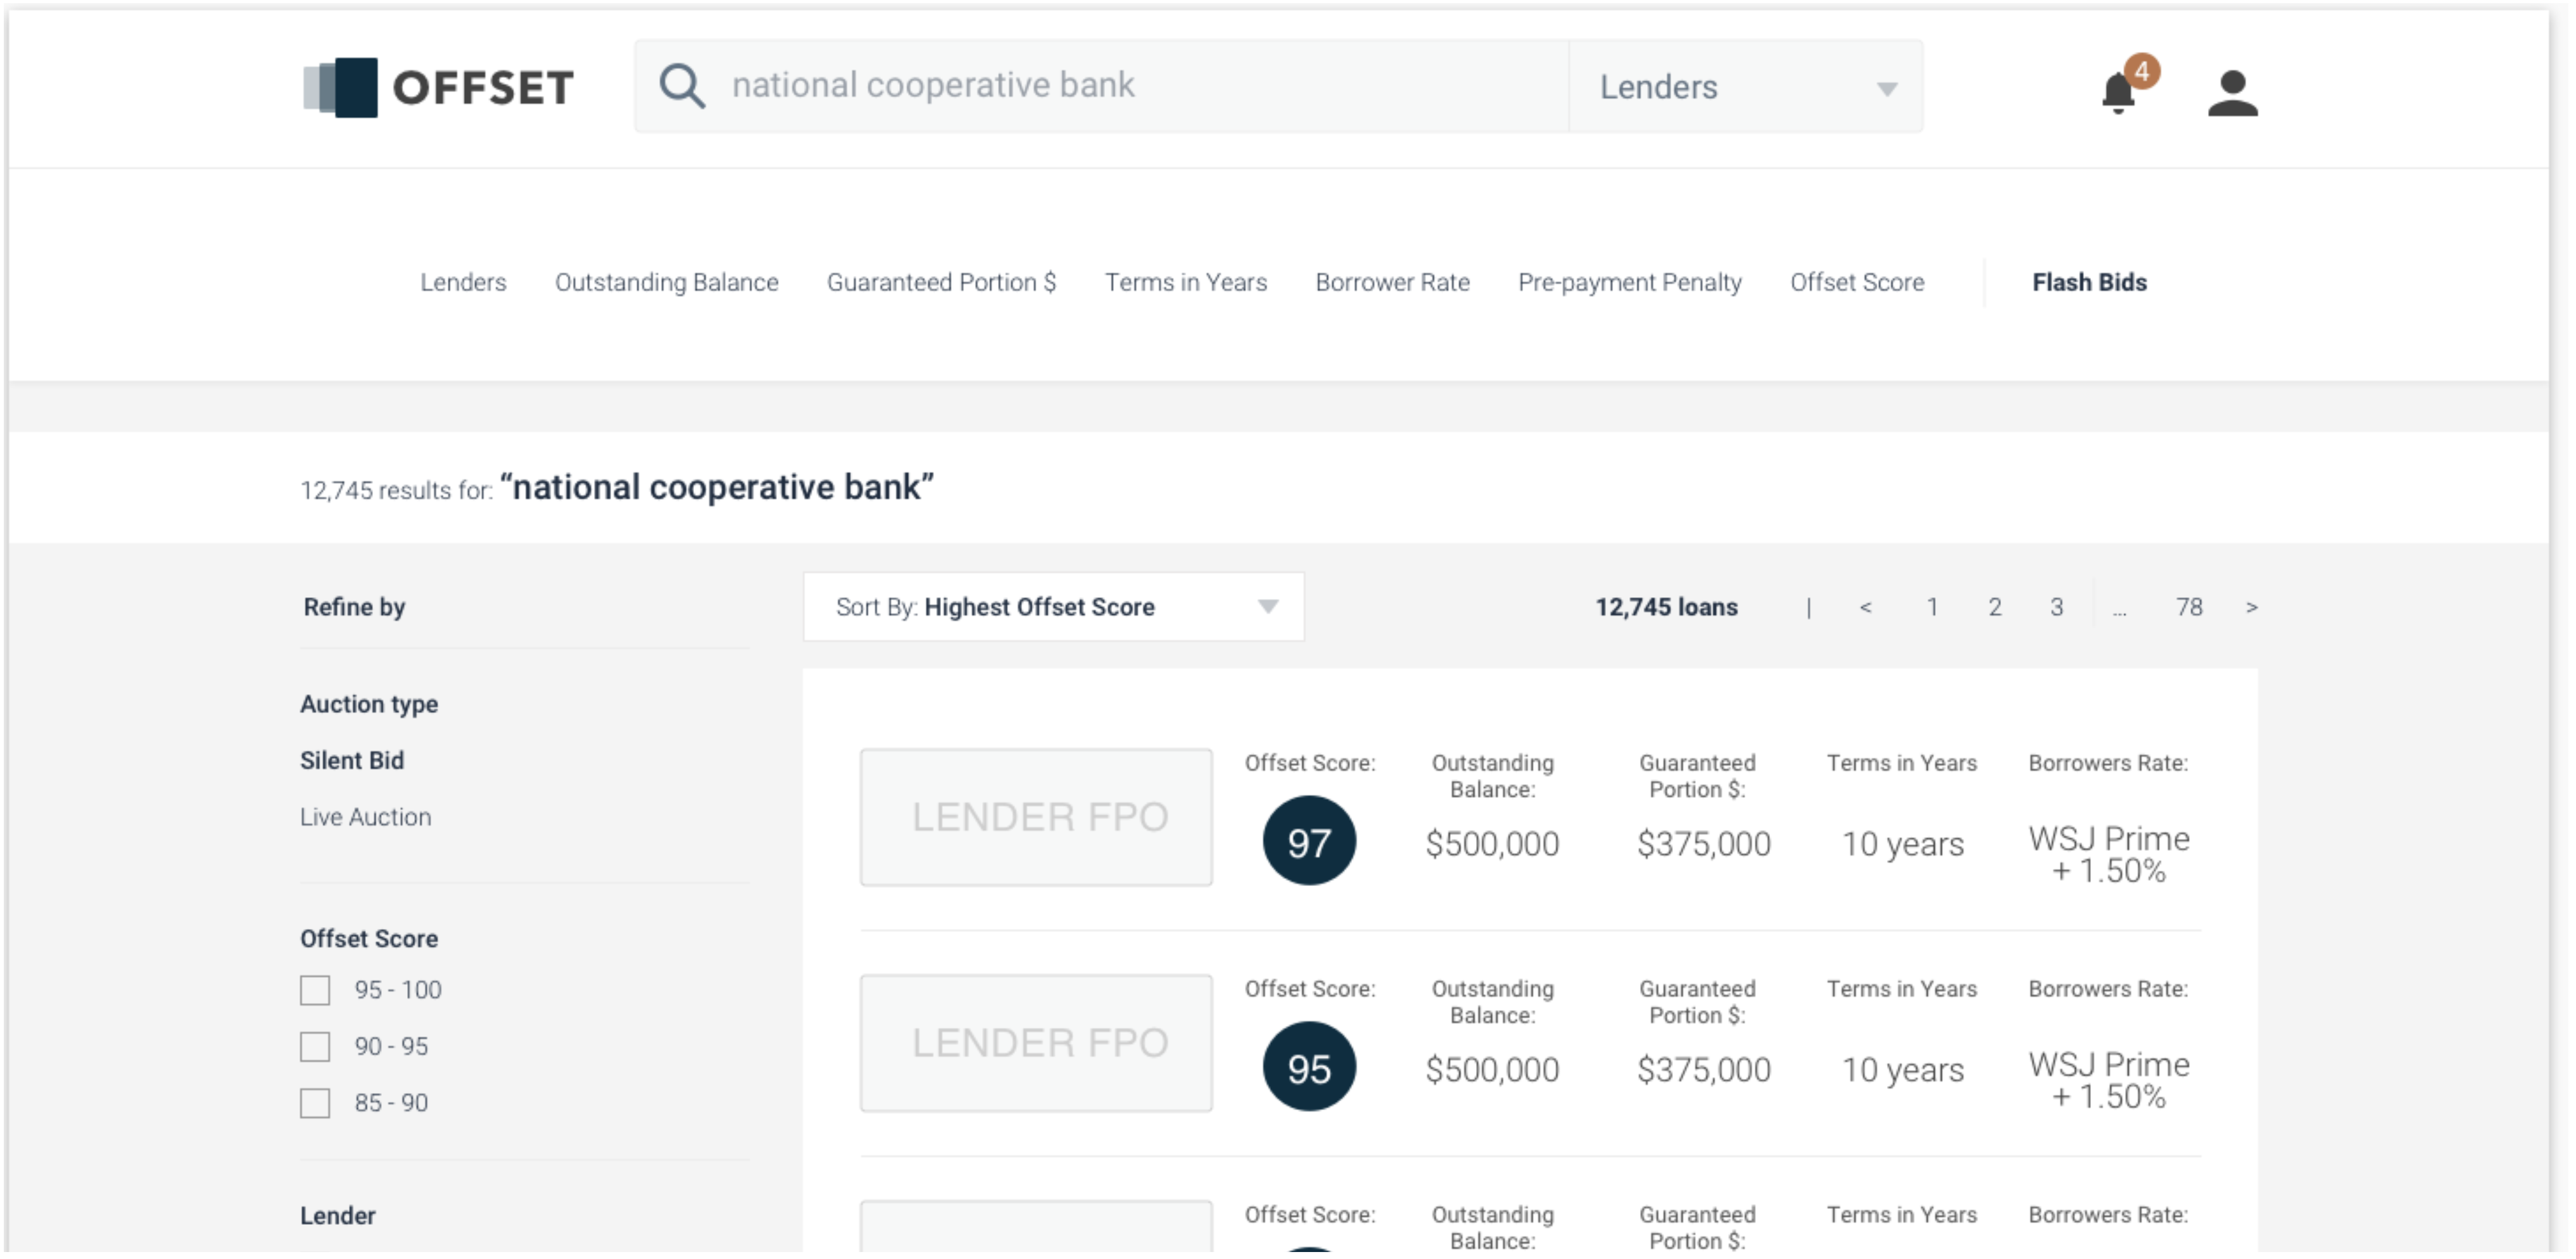Expand the Sort By Highest Offset Score dropdown
This screenshot has height=1259, width=2576.
(1053, 607)
